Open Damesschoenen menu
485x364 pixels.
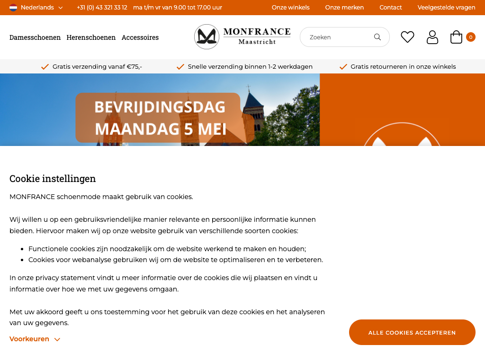click(x=35, y=37)
